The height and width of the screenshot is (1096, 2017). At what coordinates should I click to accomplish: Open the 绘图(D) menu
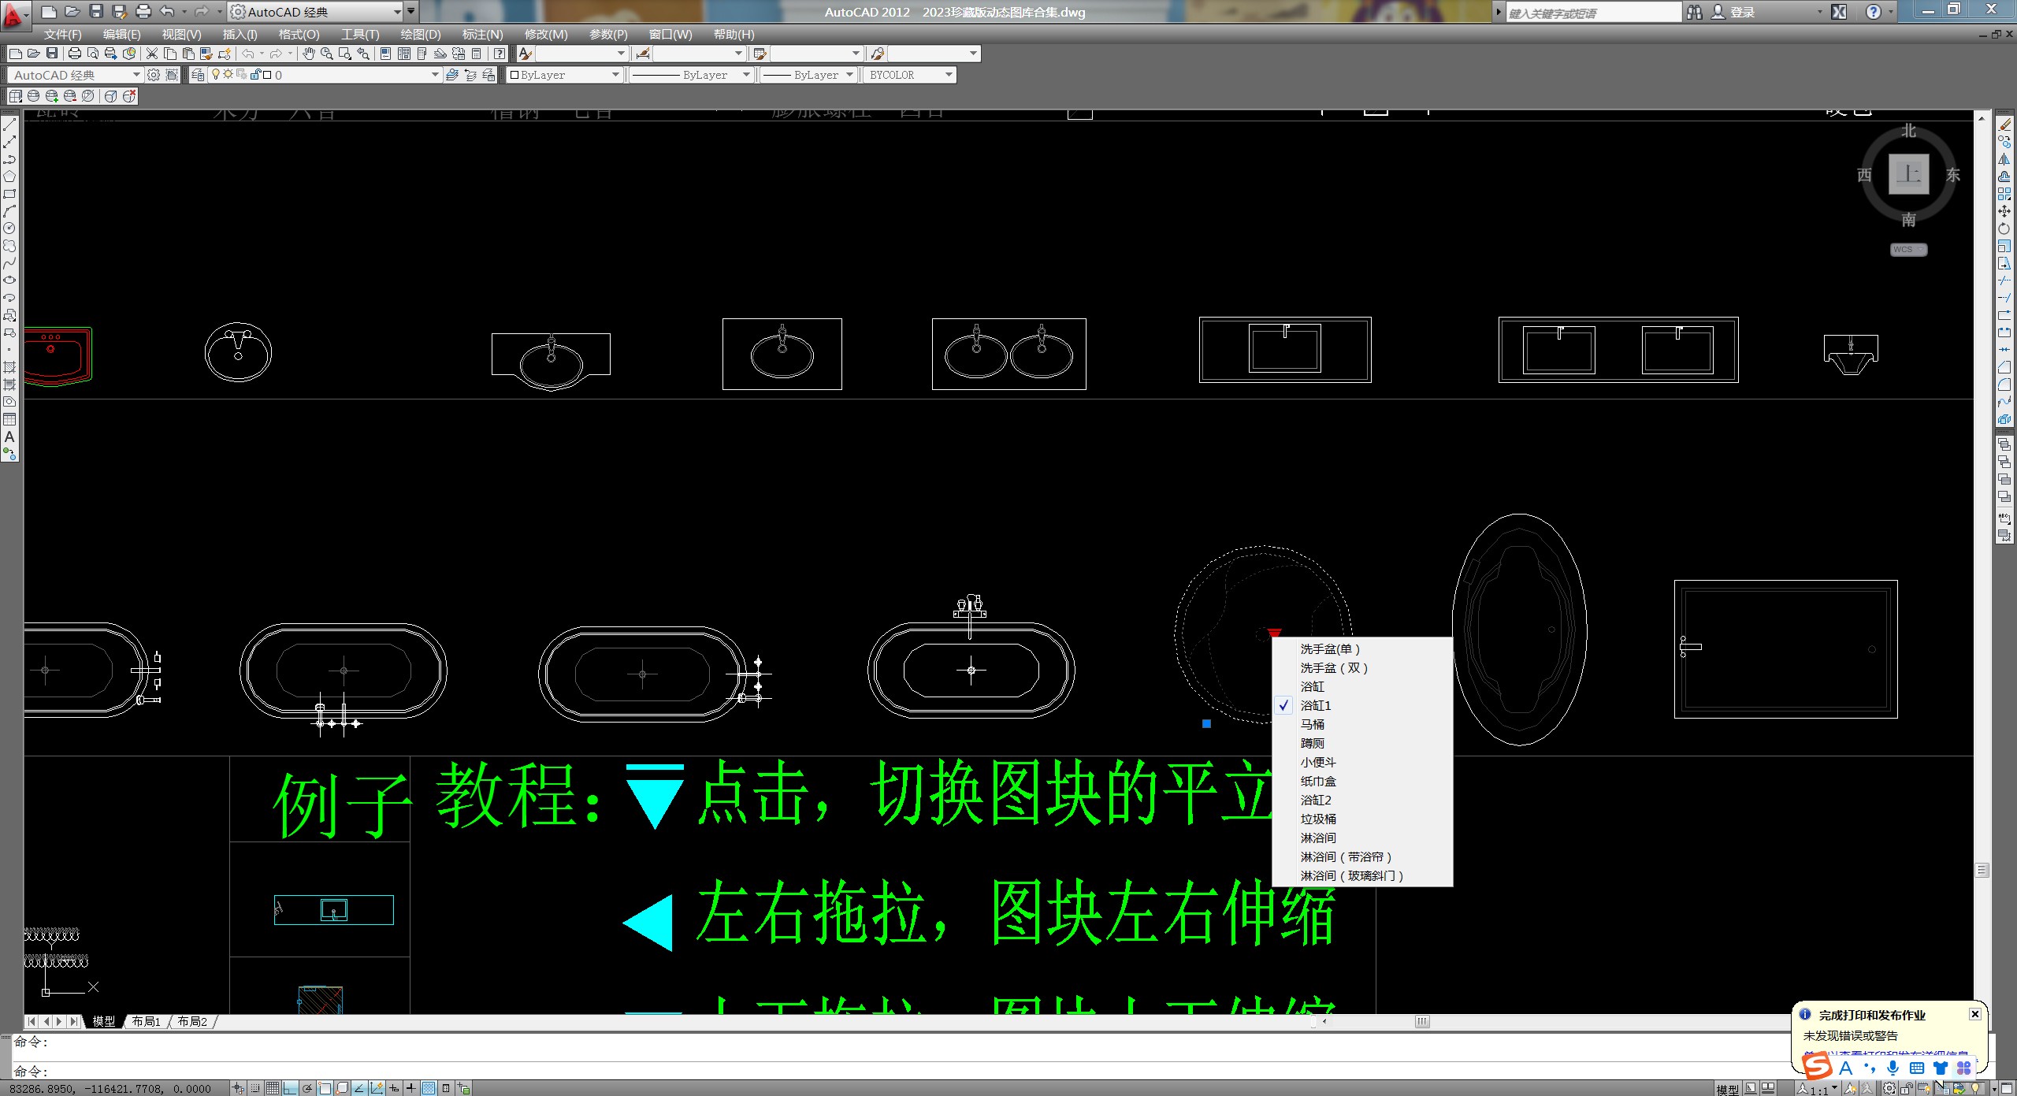point(420,34)
